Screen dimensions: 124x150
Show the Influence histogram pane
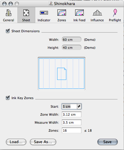(97, 15)
